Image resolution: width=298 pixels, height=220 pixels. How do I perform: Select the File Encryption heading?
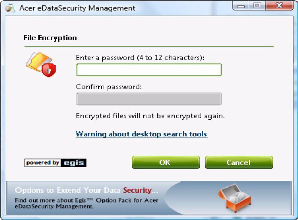coord(50,38)
